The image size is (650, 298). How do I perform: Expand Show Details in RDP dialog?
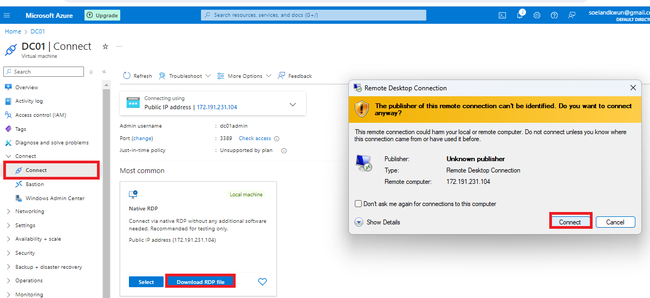pyautogui.click(x=378, y=222)
